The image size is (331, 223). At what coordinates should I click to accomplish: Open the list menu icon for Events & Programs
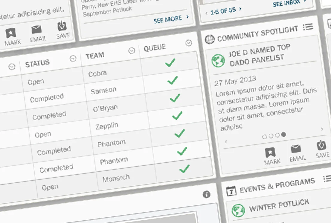(328, 179)
